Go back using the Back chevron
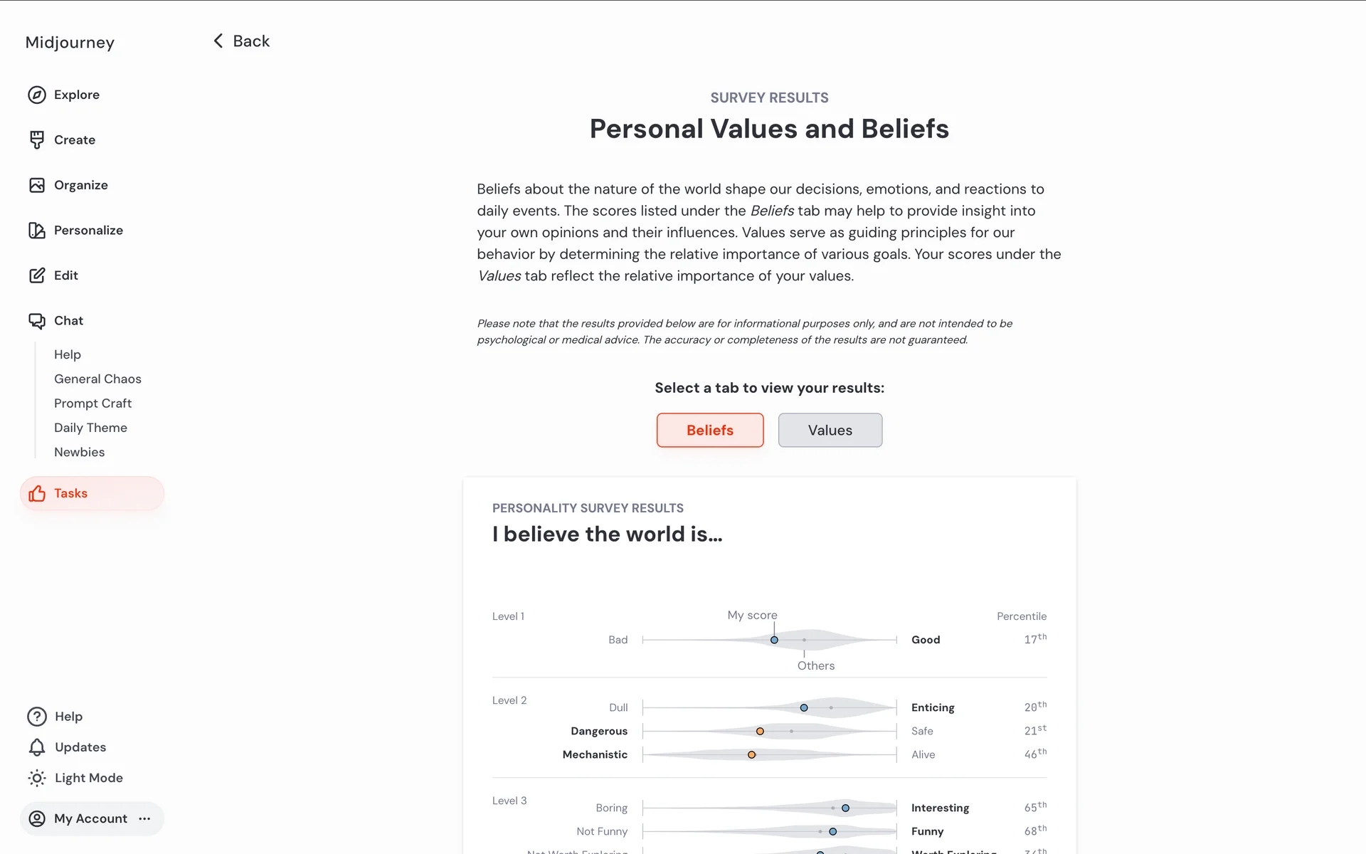The image size is (1366, 854). click(x=218, y=41)
